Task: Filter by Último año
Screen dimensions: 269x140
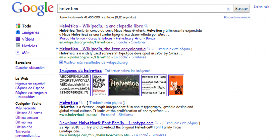Action: [24, 127]
